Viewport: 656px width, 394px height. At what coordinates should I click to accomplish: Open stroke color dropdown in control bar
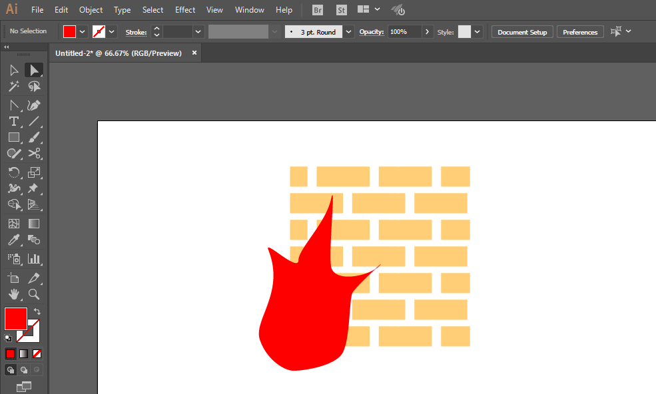112,32
